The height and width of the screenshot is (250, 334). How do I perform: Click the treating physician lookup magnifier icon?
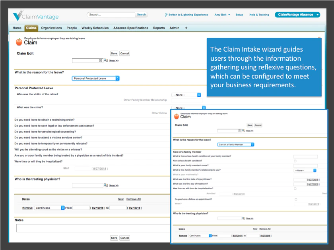(106, 185)
